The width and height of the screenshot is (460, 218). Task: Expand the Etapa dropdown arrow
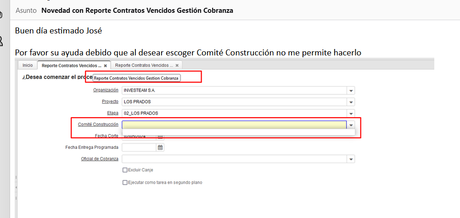click(351, 113)
